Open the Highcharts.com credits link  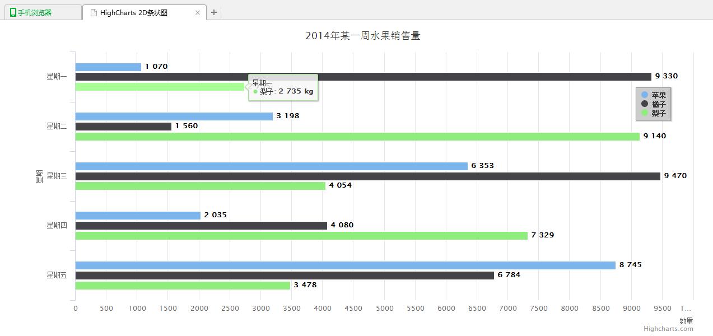coord(668,329)
